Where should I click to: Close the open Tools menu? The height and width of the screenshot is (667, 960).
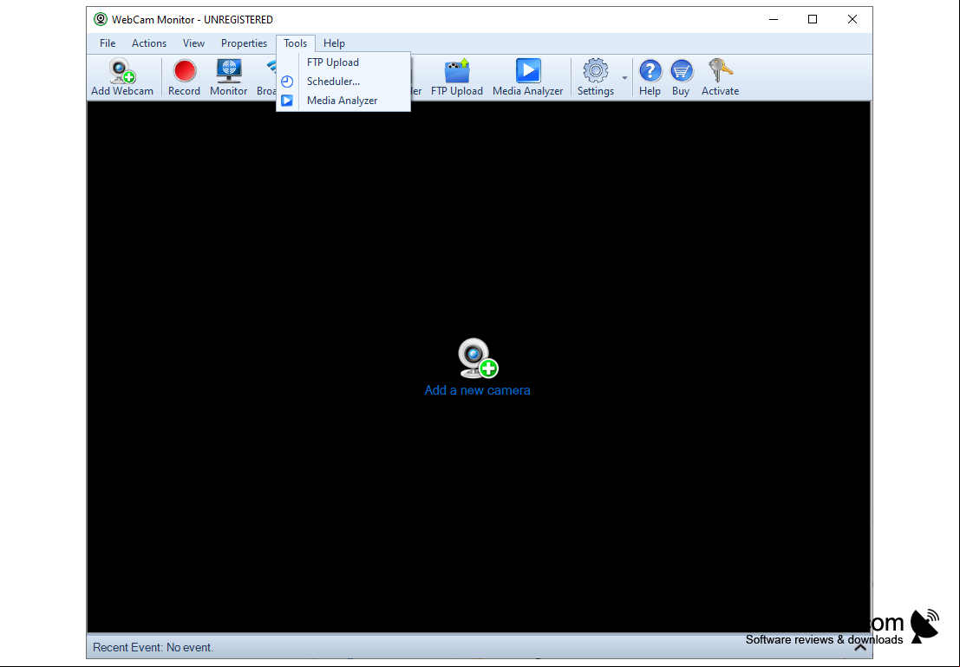295,43
